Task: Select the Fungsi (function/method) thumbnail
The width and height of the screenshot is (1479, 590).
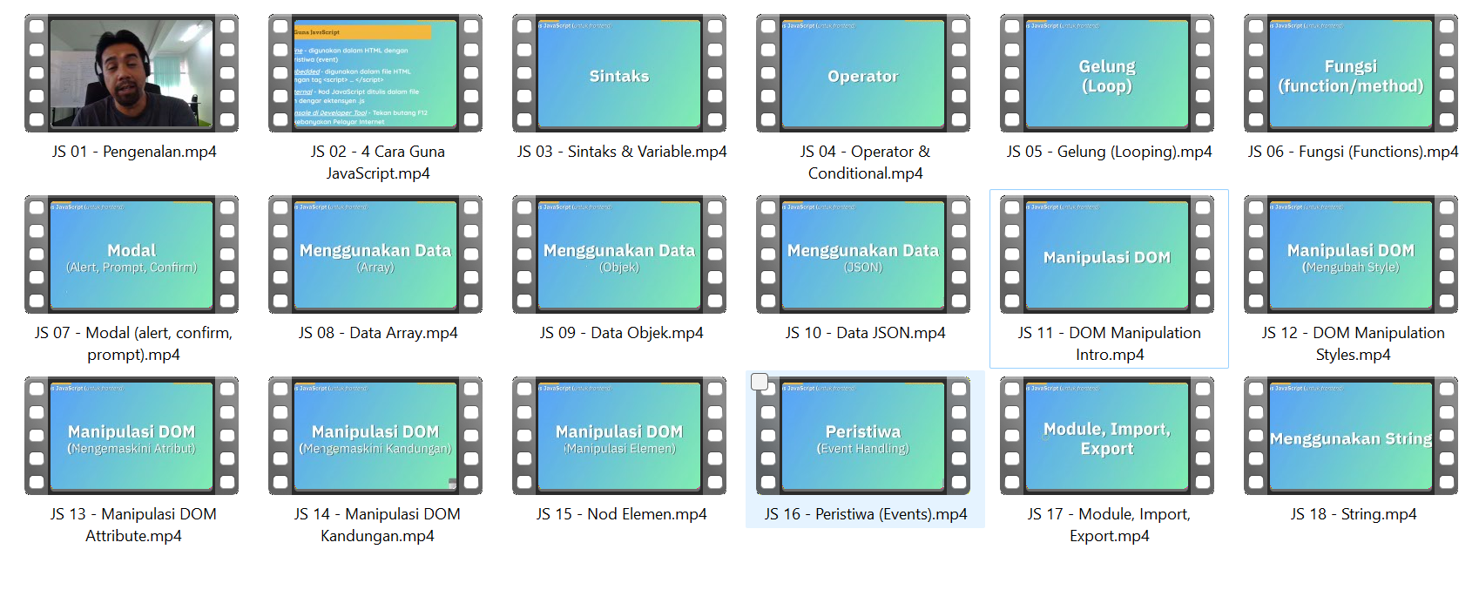Action: 1351,73
